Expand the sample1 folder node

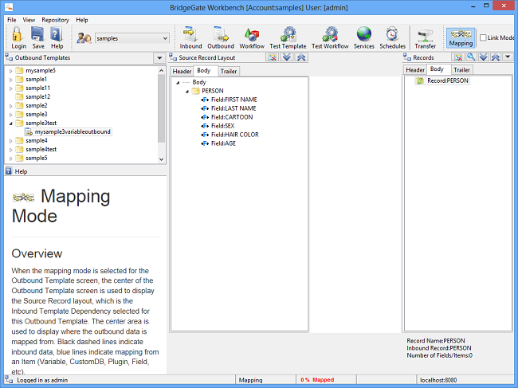pyautogui.click(x=10, y=80)
